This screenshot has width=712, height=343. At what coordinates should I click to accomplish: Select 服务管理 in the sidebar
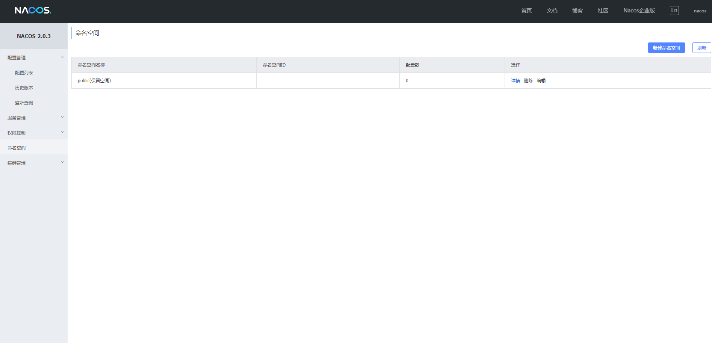[x=17, y=118]
